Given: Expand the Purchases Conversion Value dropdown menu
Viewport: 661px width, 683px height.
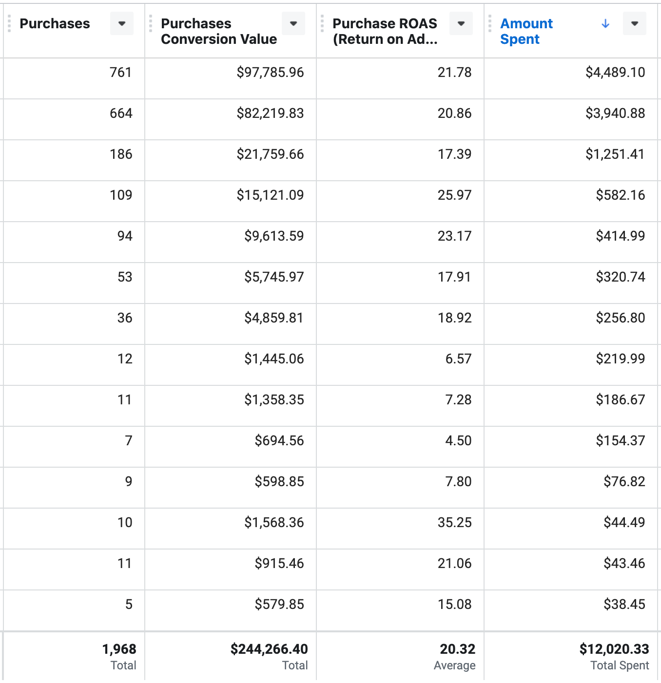Looking at the screenshot, I should coord(293,23).
